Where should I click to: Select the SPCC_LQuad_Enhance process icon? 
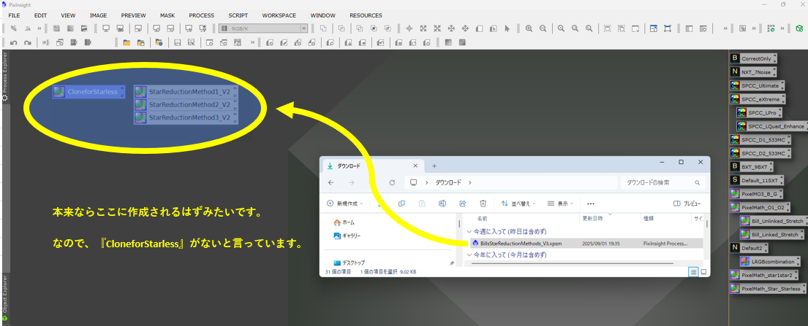[772, 126]
